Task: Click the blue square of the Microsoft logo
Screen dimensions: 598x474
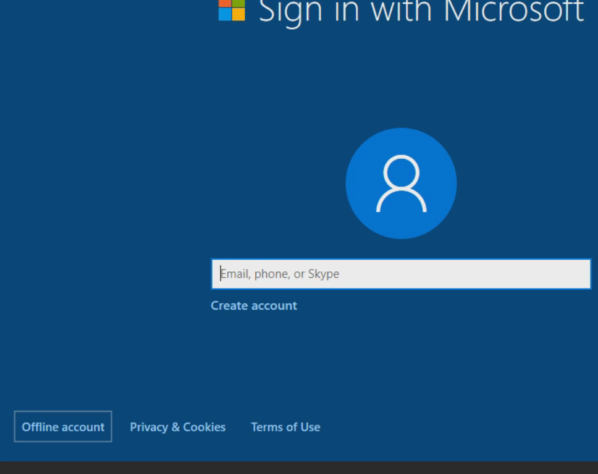Action: 225,15
